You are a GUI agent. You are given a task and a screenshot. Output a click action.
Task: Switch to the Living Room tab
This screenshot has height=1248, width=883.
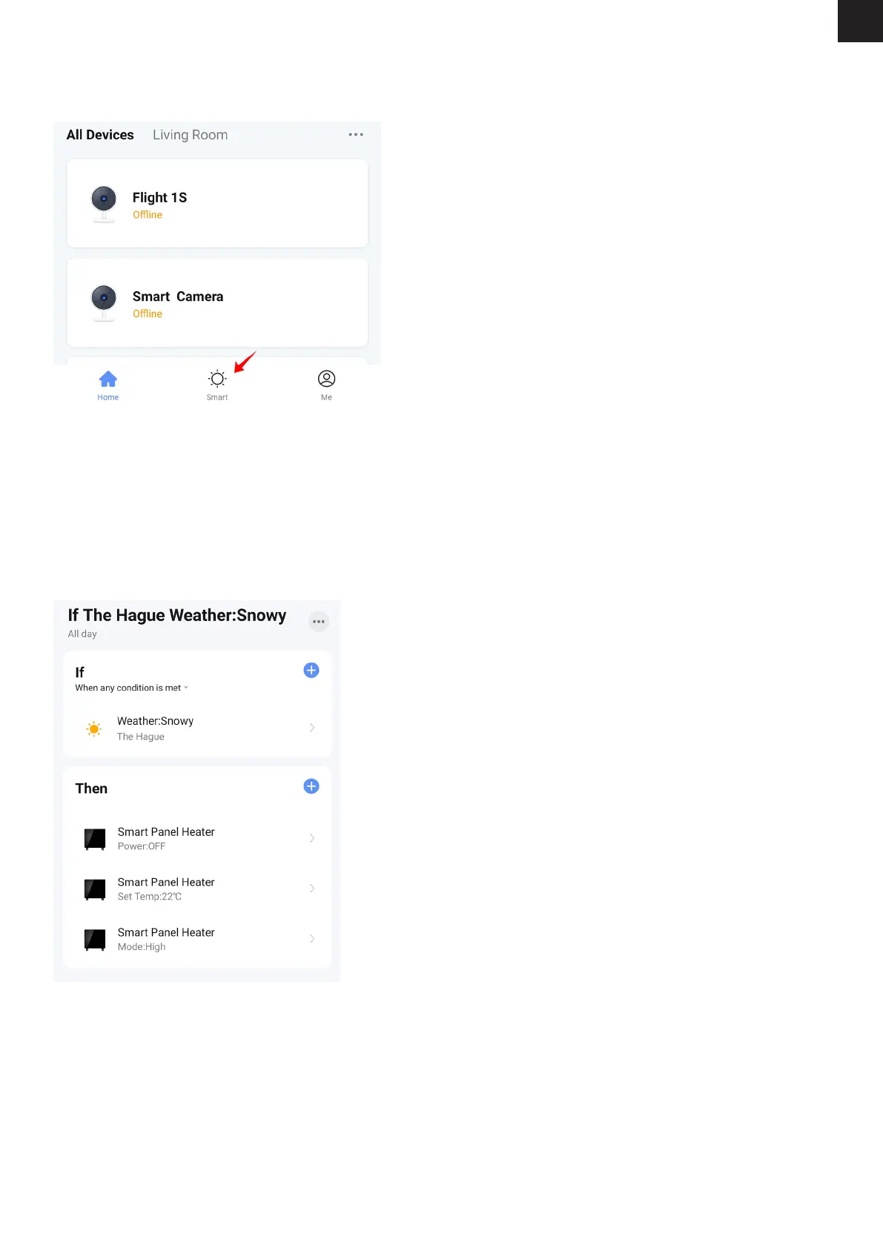pyautogui.click(x=190, y=135)
